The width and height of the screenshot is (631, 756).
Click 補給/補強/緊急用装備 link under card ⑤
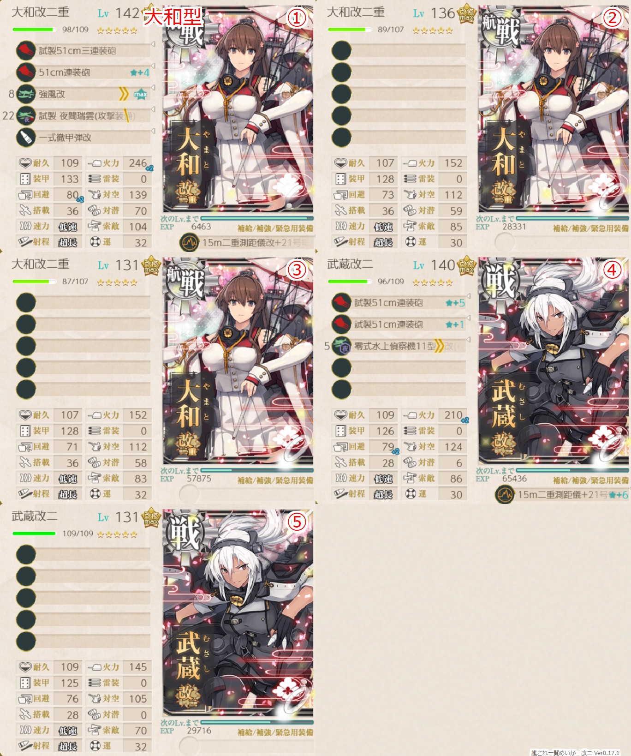tap(275, 732)
